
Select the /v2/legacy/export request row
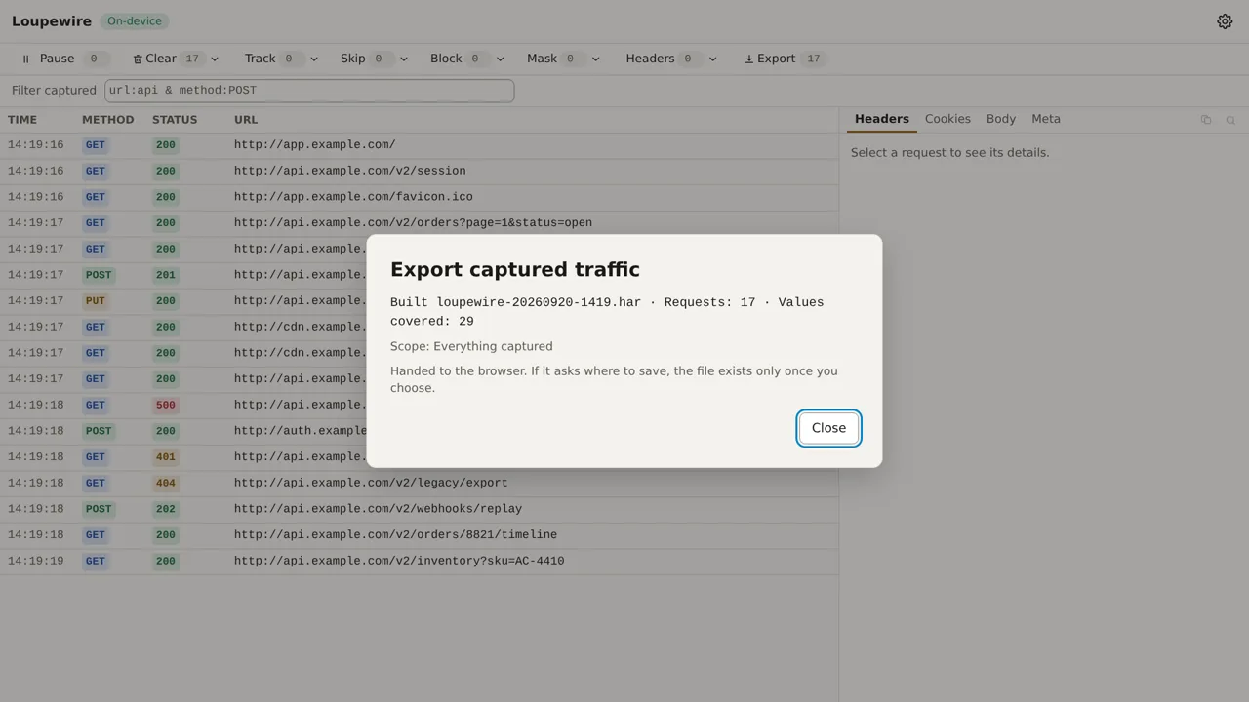click(420, 483)
